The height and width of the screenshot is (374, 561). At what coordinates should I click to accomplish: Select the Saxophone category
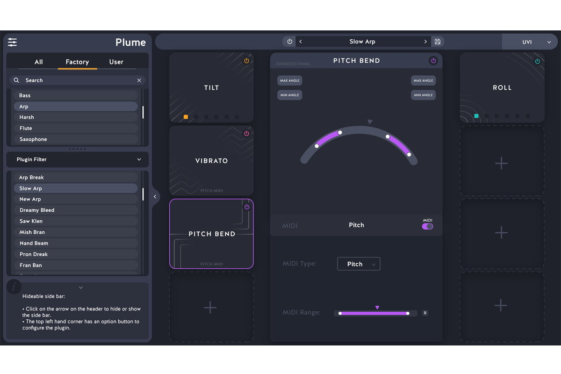tap(76, 139)
